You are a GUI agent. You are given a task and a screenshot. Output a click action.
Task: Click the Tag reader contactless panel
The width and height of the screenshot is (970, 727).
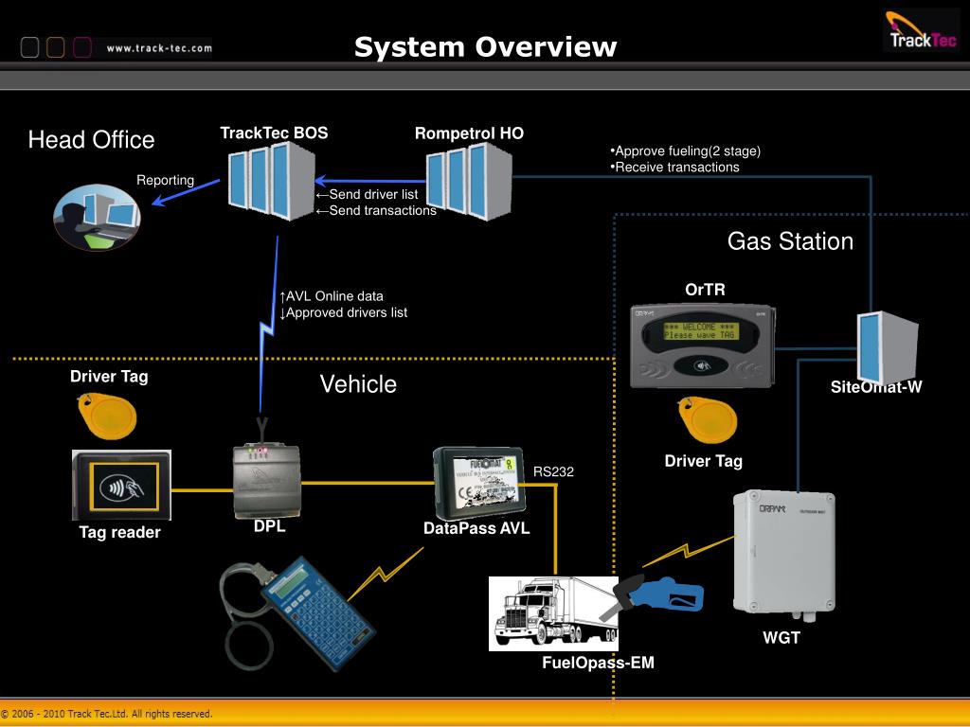coord(121,486)
